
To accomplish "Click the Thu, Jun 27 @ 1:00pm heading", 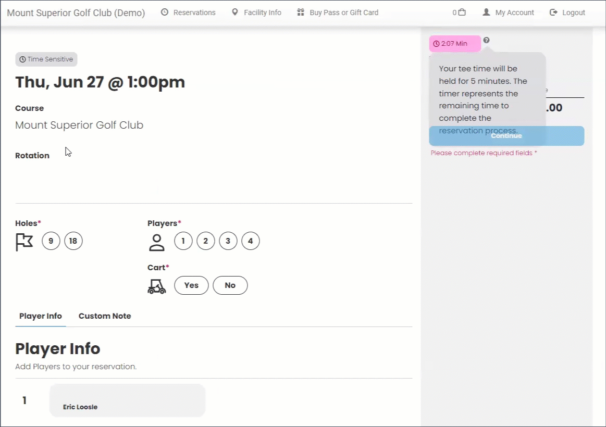I will tap(100, 82).
